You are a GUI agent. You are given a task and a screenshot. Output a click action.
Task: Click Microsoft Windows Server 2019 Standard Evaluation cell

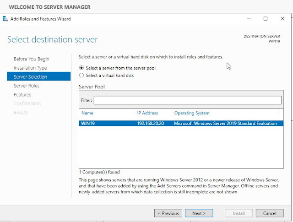pyautogui.click(x=225, y=123)
